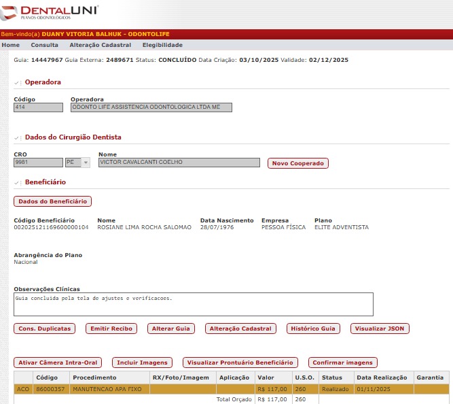The image size is (453, 404).
Task: Click Alterar Guia button
Action: tap(171, 329)
